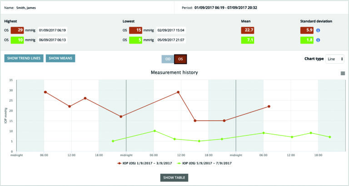Select the OS eye toggle
349x186 pixels.
180,59
